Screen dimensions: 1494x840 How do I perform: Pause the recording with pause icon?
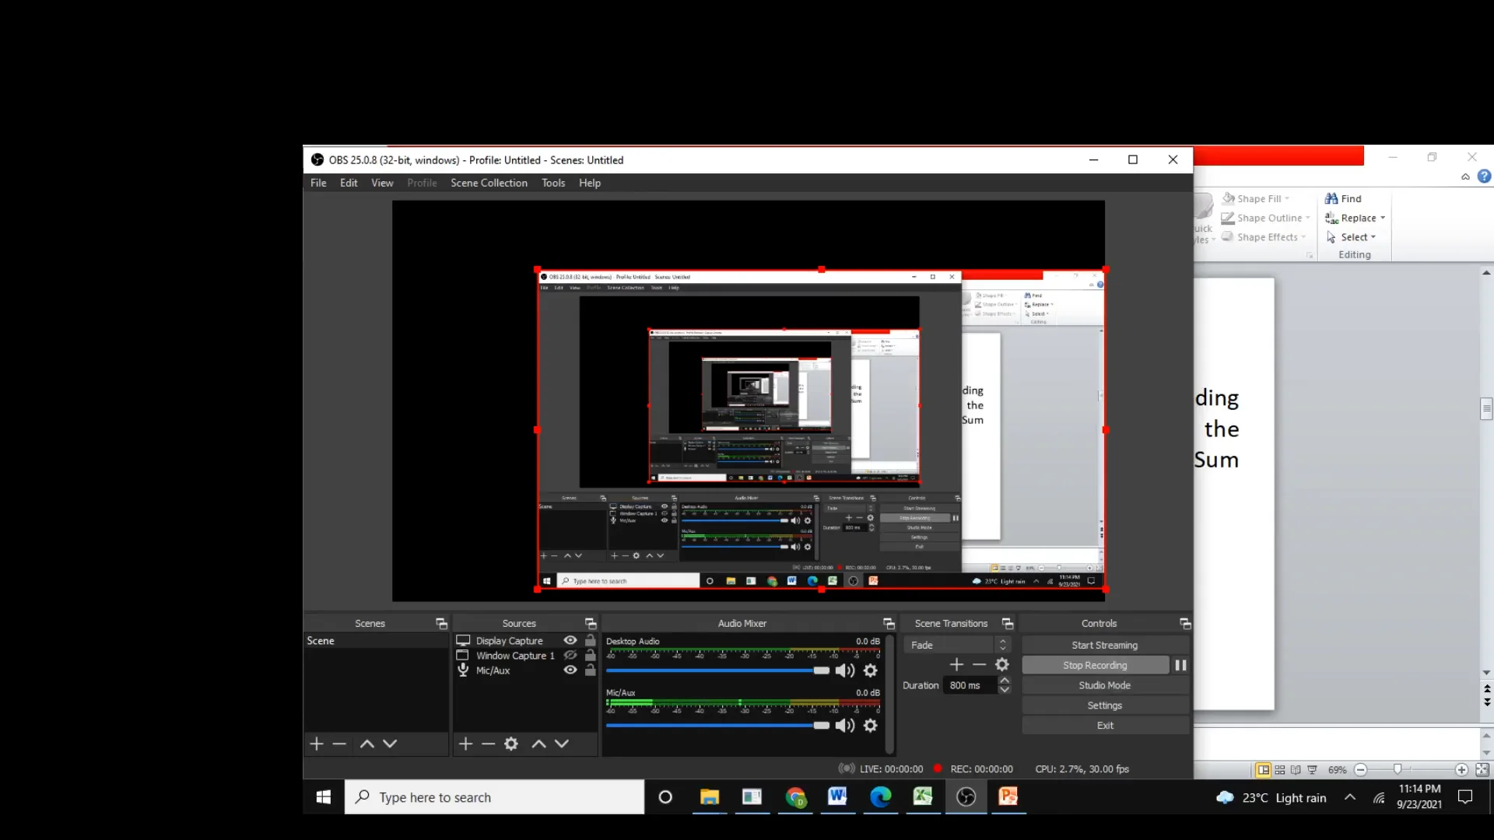click(1180, 665)
